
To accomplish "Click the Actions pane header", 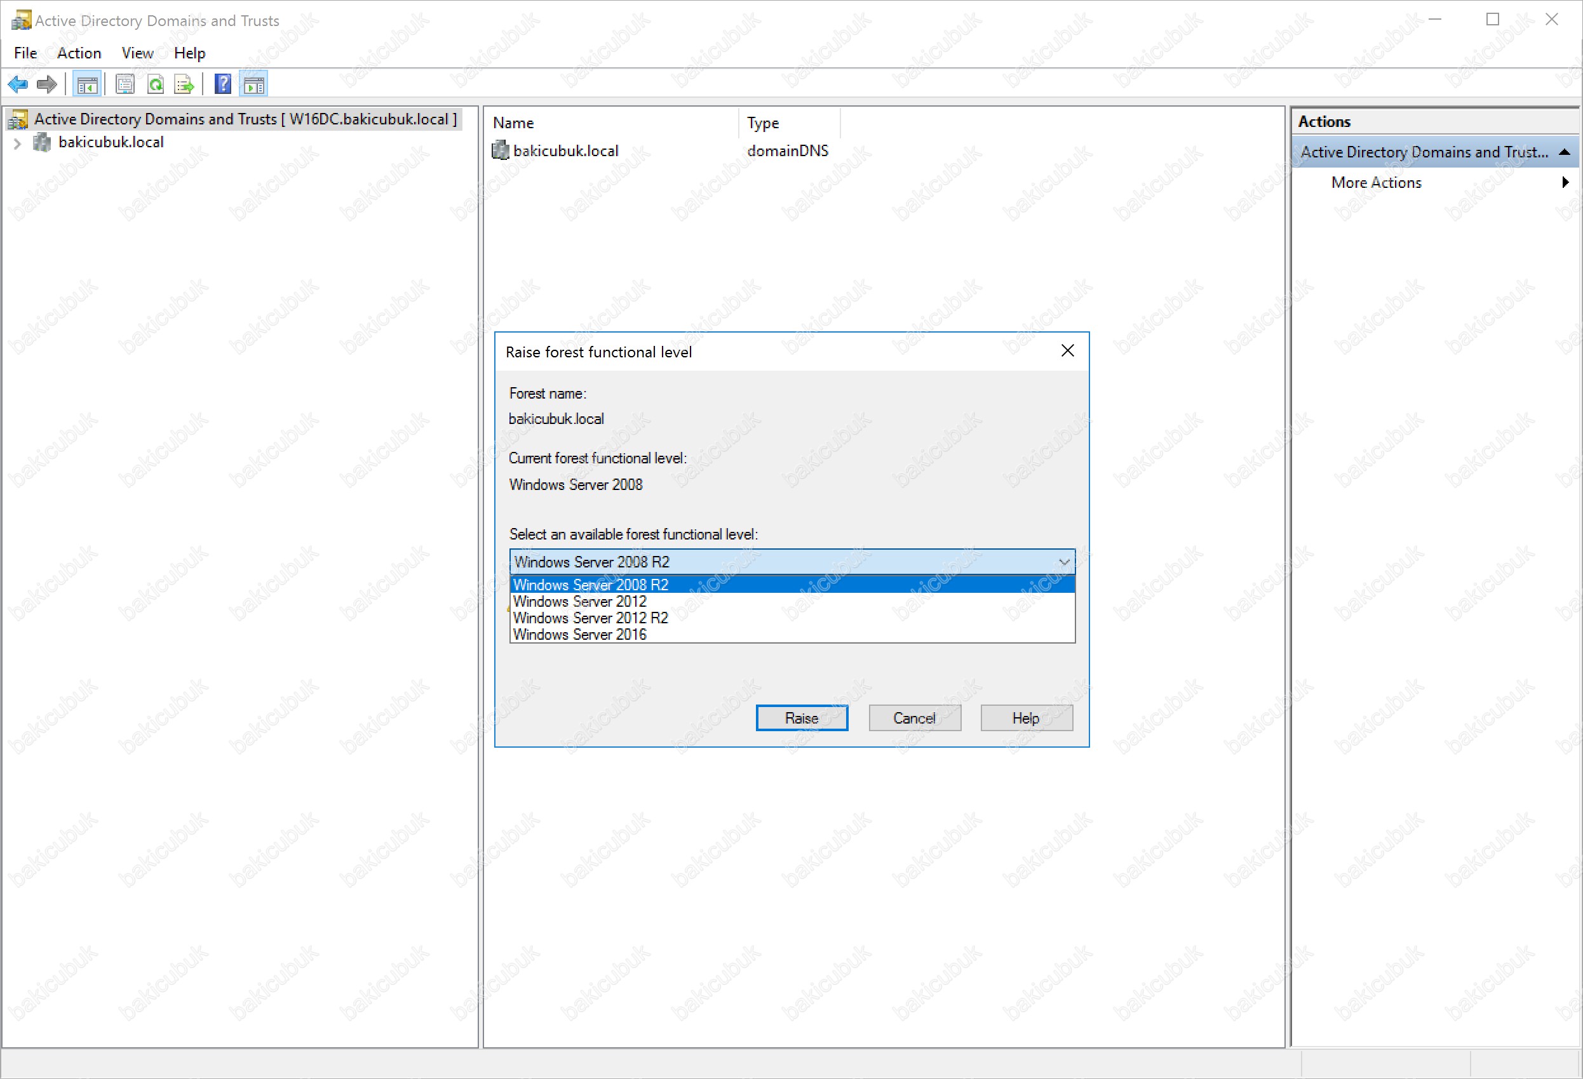I will (x=1434, y=122).
